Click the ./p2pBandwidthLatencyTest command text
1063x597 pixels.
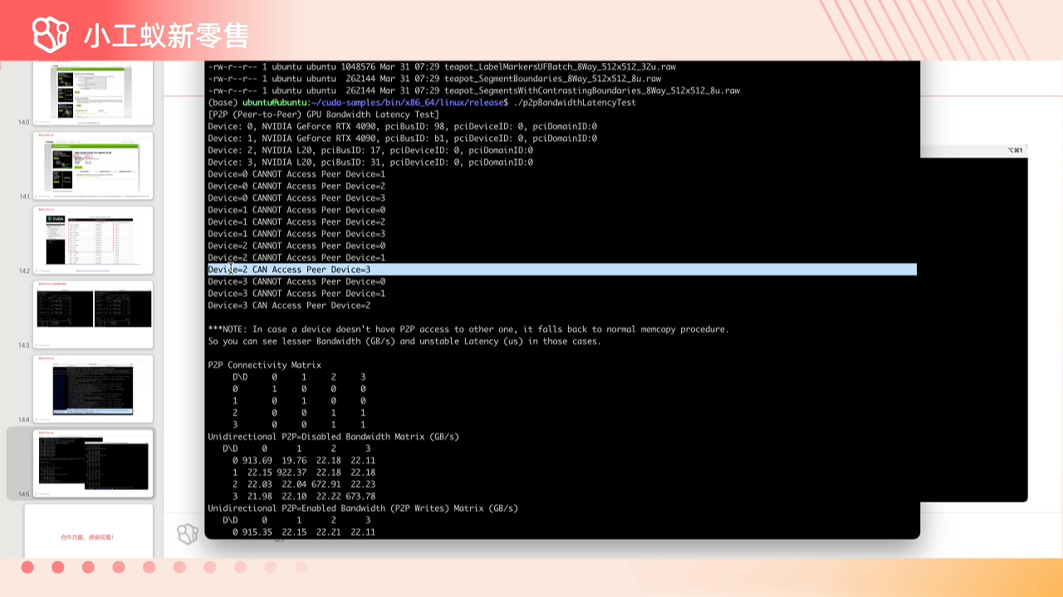[575, 103]
